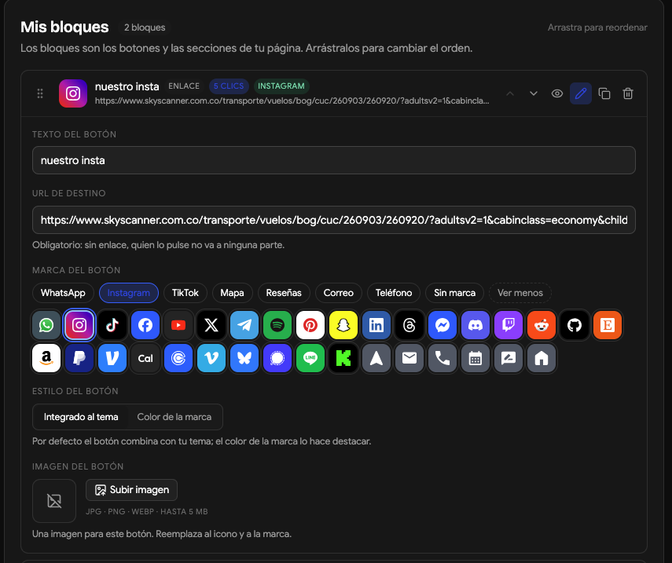Collapse brand icons with Ver menos

coord(520,293)
